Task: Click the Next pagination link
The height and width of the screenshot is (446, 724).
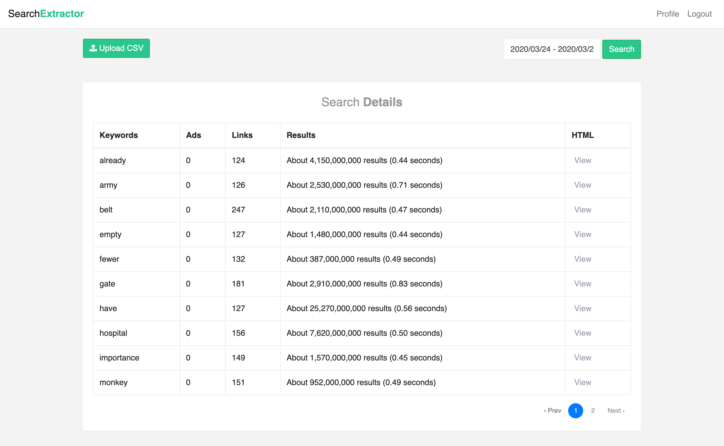Action: pos(616,411)
